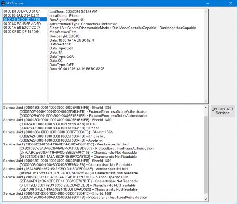Screen dimensions: 237x204
Task: Click Data: 10 06 3A 1A B6 BC 82 7F line
Action: (x=72, y=40)
